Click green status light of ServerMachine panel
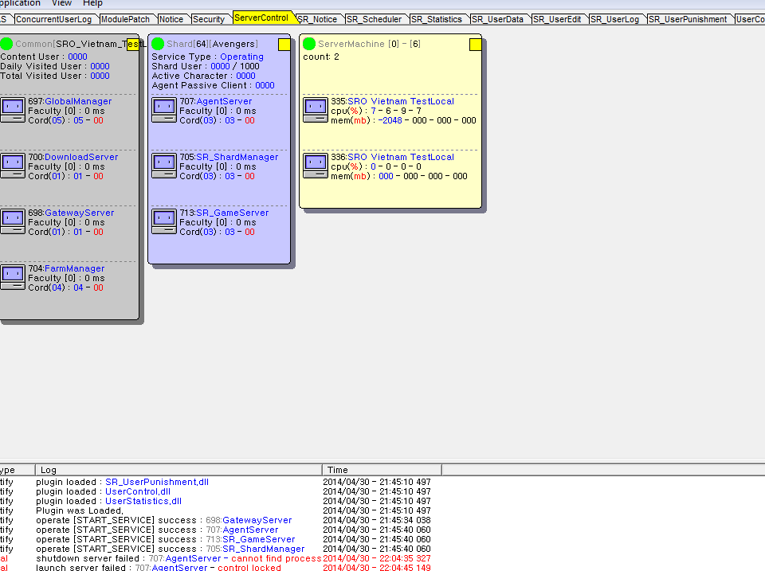Screen dimensions: 765x571 309,44
